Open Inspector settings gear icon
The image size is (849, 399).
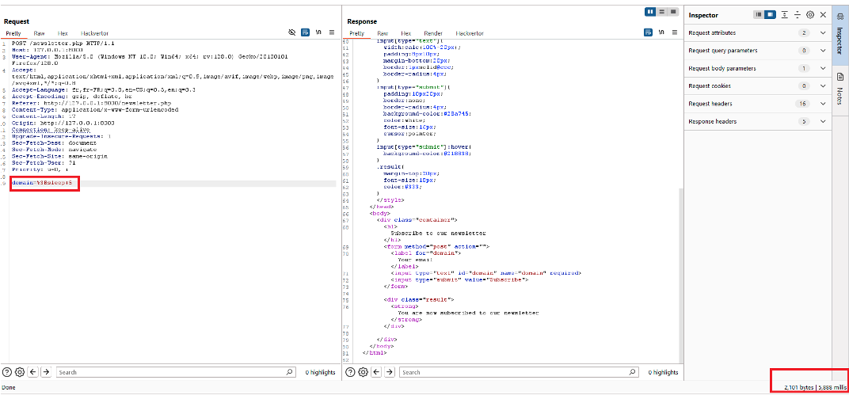(809, 15)
